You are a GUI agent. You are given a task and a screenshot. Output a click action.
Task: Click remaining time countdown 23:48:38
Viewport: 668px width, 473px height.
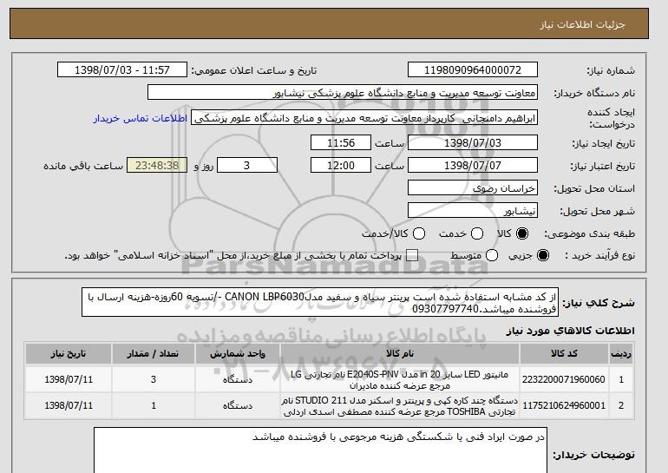pos(157,166)
